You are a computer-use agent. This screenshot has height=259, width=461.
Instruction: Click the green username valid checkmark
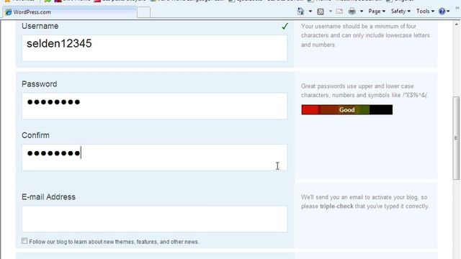pyautogui.click(x=285, y=26)
